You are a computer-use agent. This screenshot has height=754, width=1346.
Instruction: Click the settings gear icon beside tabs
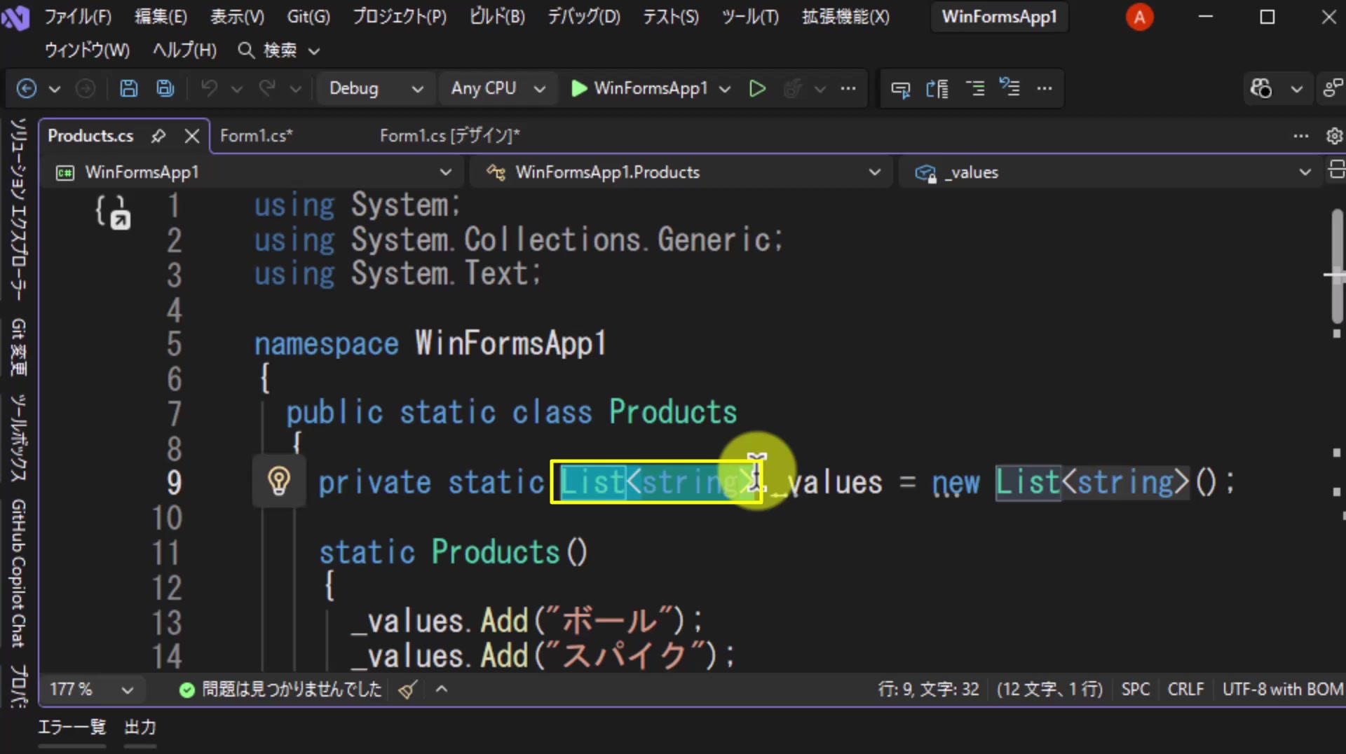coord(1334,136)
